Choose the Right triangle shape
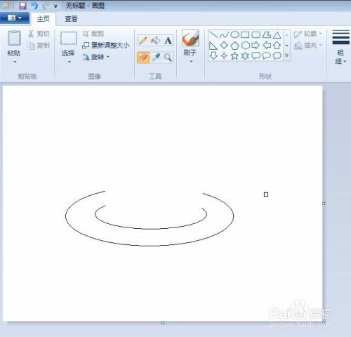The height and width of the screenshot is (337, 351). coord(213,46)
